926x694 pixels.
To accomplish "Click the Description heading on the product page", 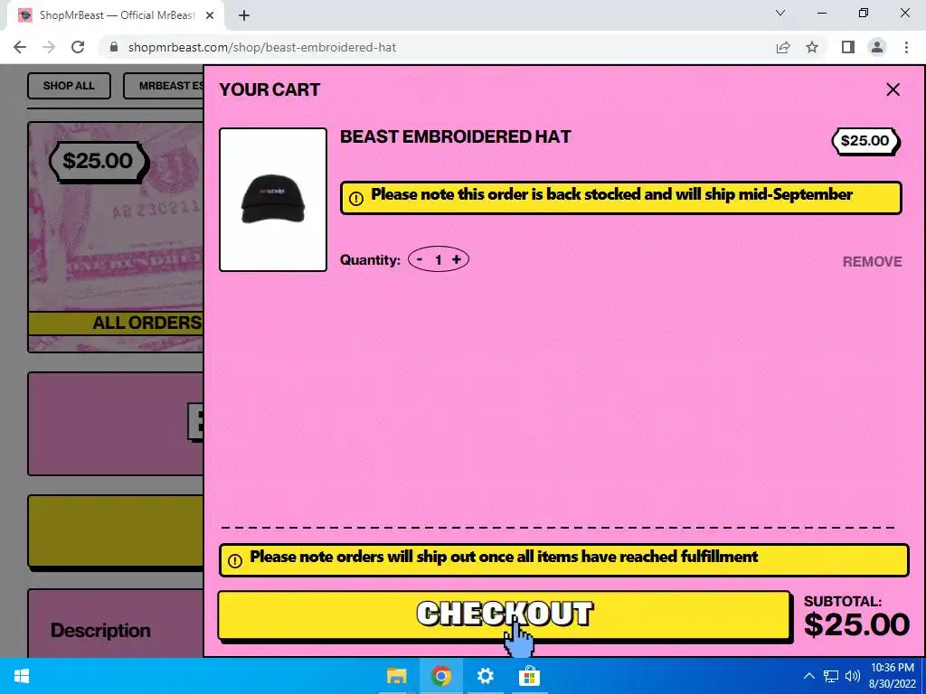I will (100, 630).
